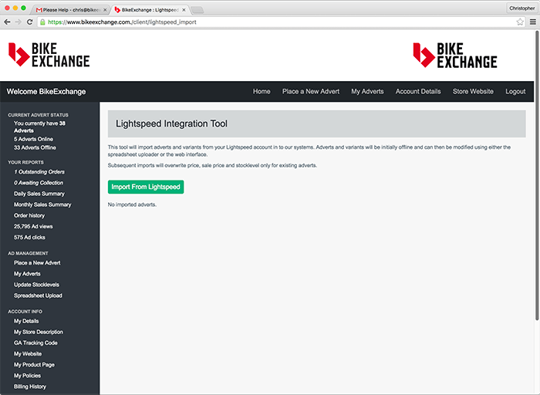The width and height of the screenshot is (540, 395).
Task: Click the Welcome BikeExchange text
Action: tap(46, 92)
